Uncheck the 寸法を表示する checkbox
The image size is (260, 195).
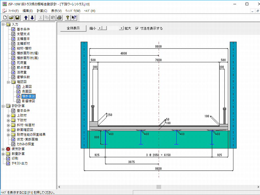137,28
